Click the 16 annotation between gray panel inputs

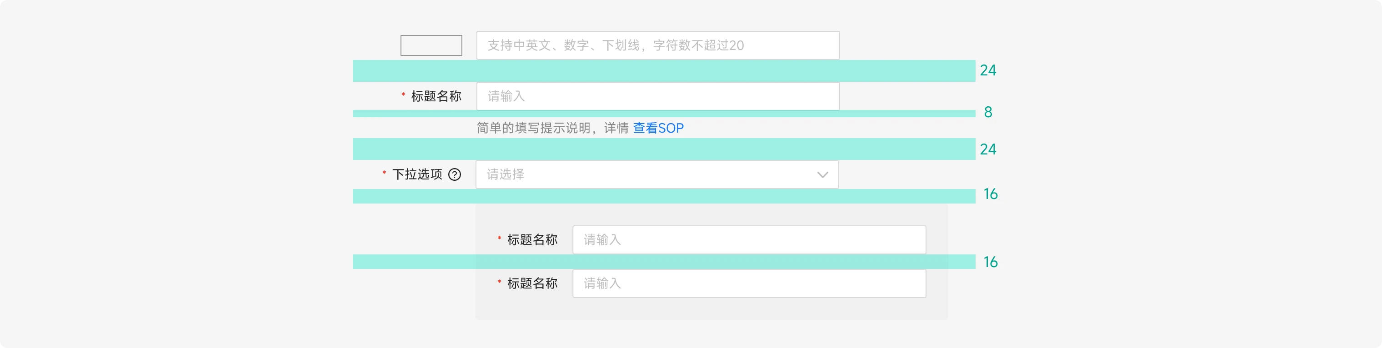990,262
